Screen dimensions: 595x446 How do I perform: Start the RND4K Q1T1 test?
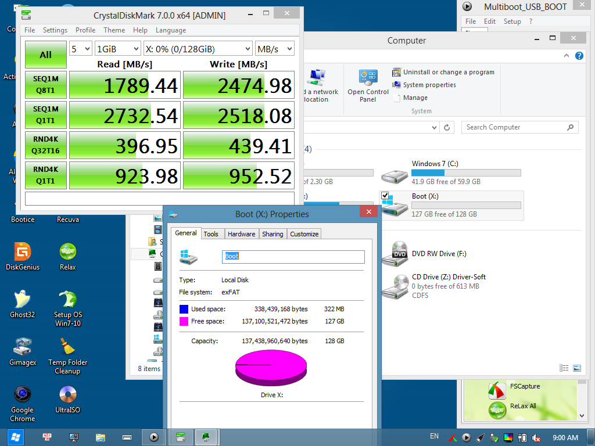(x=45, y=175)
